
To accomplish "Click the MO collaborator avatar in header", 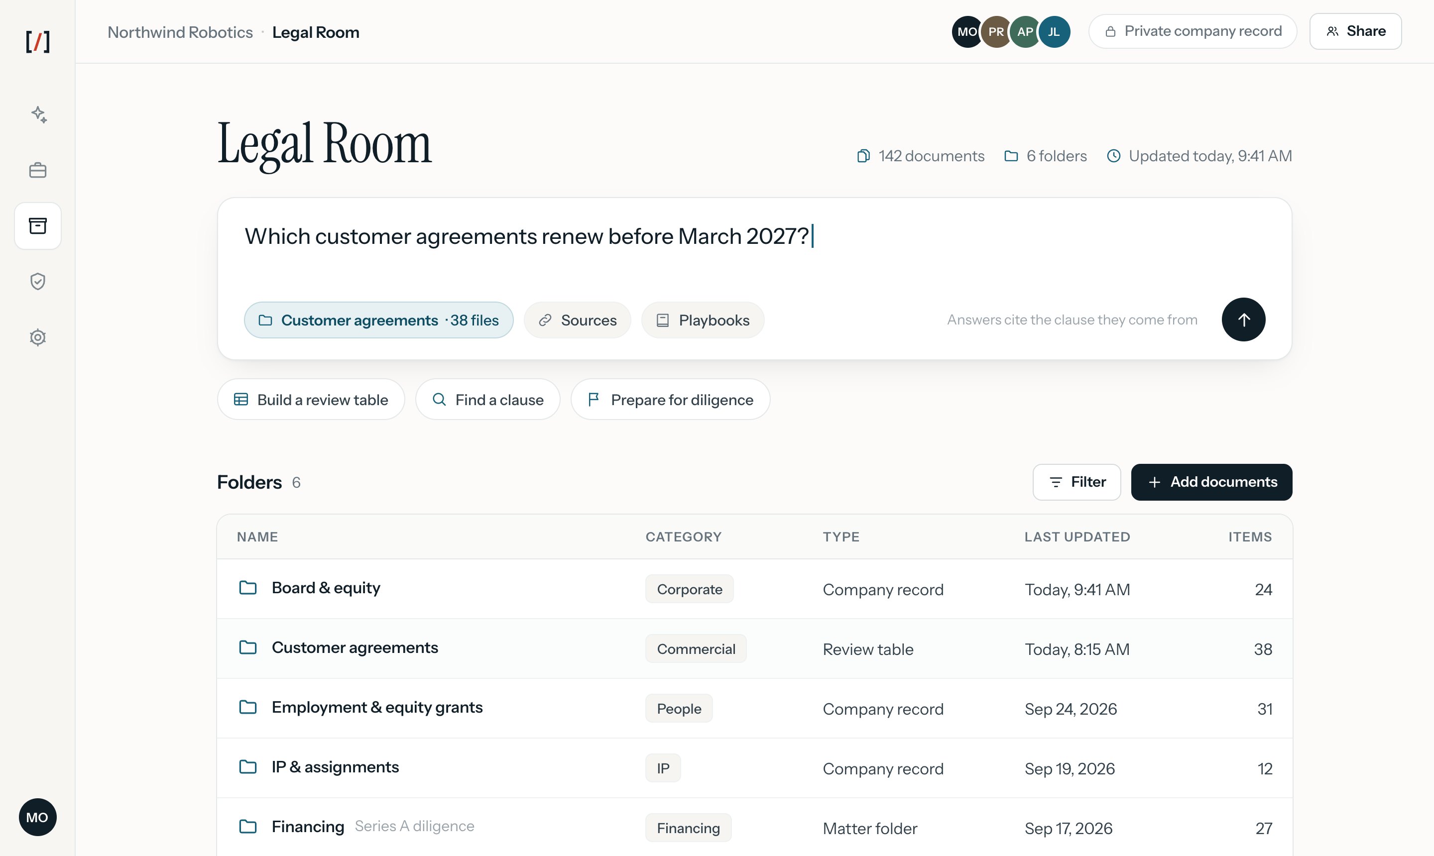I will pos(967,32).
